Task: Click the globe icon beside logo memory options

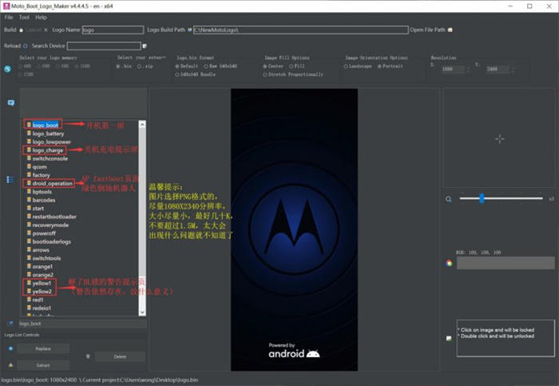Action: coord(7,69)
